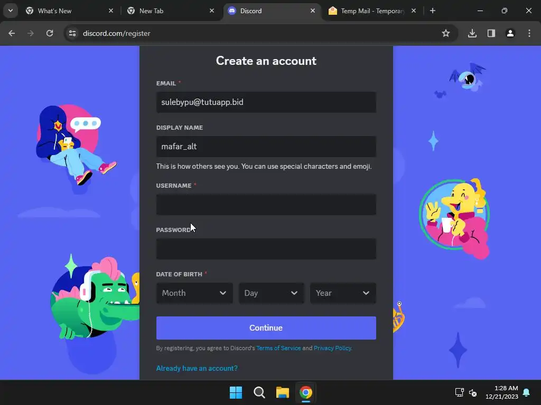Click the muted volume tray icon

pos(473,392)
